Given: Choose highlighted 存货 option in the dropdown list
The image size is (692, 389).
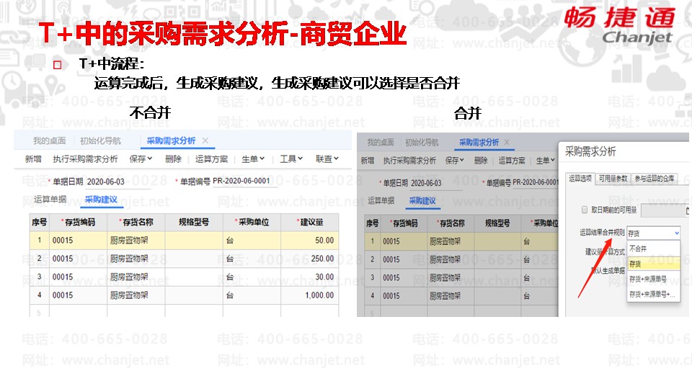Looking at the screenshot, I should click(654, 264).
